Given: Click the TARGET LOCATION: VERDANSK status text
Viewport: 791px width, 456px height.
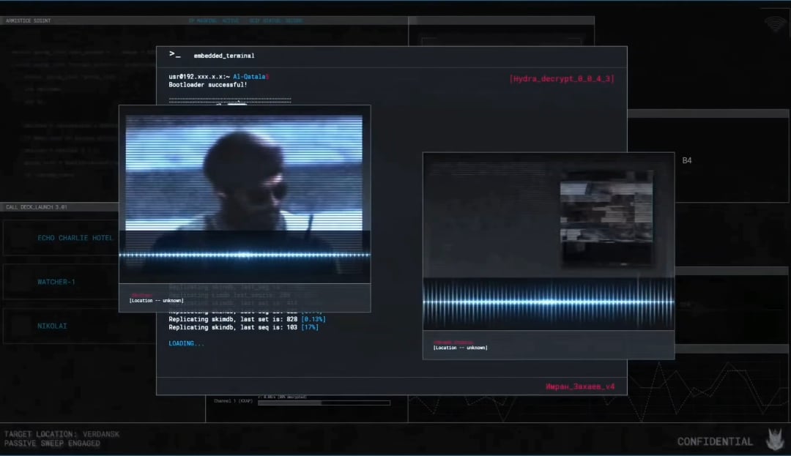Looking at the screenshot, I should coord(62,434).
